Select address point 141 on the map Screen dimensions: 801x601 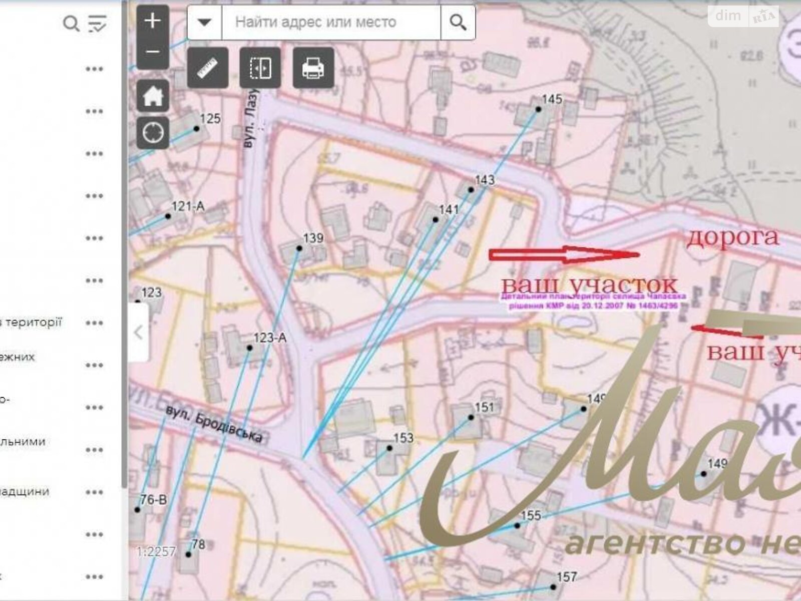click(x=436, y=219)
